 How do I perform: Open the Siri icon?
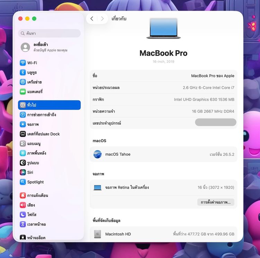(23, 172)
